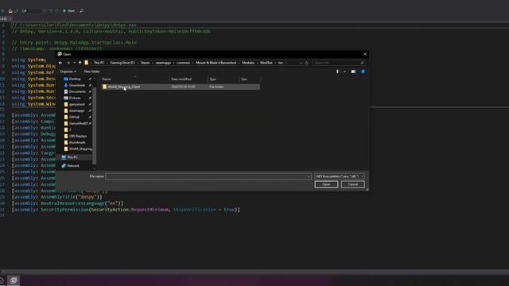Sort by Name column header
The width and height of the screenshot is (509, 286).
pos(135,79)
